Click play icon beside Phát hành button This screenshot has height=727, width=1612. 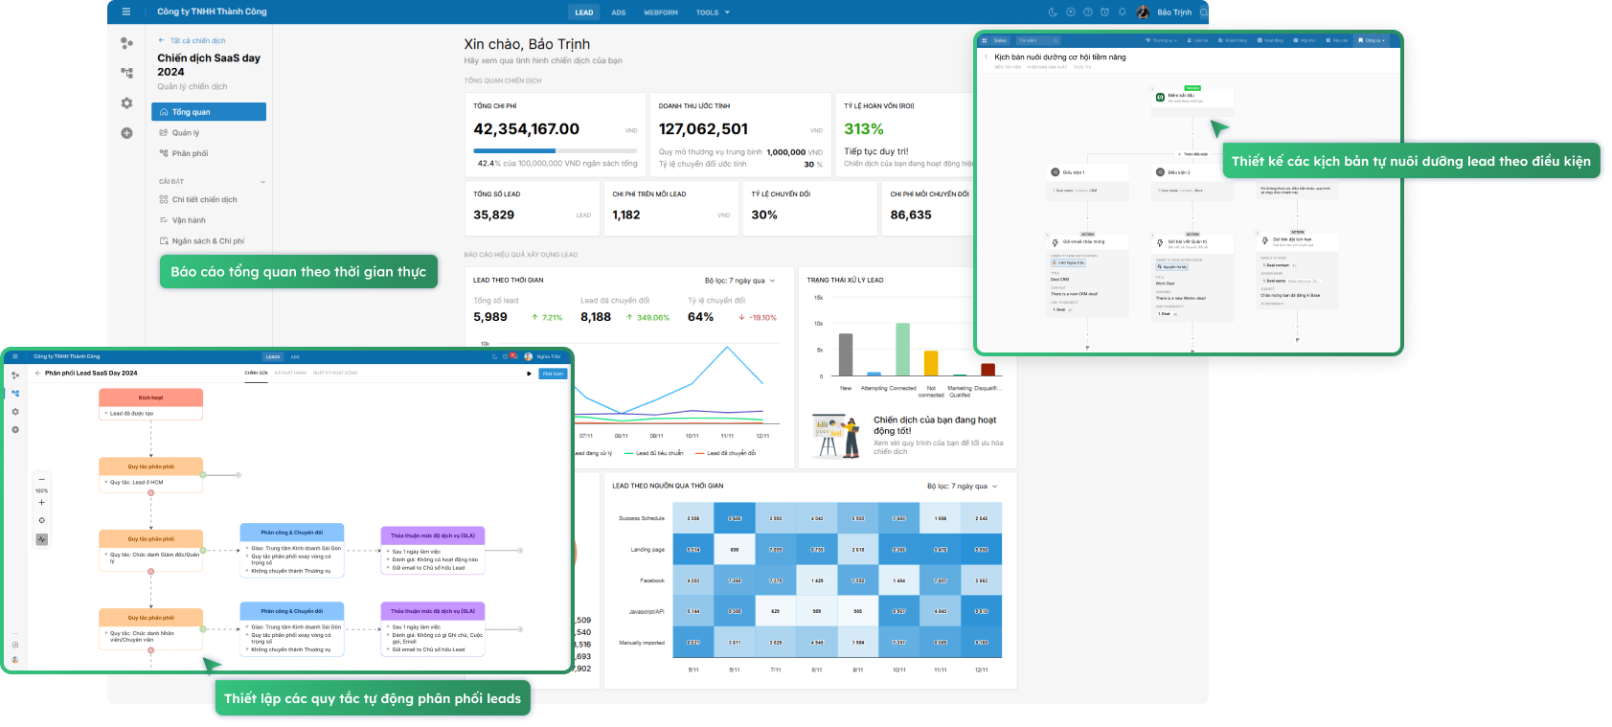529,374
